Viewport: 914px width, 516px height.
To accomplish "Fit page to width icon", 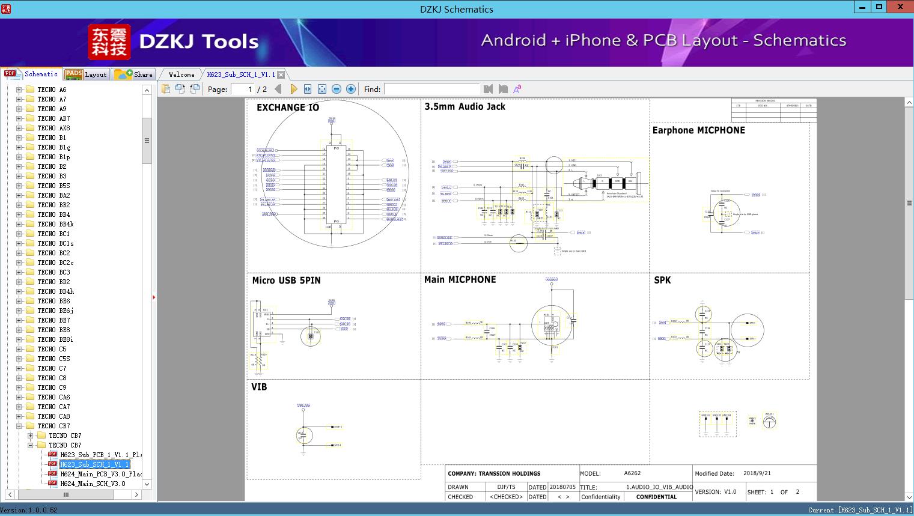I will (x=308, y=89).
